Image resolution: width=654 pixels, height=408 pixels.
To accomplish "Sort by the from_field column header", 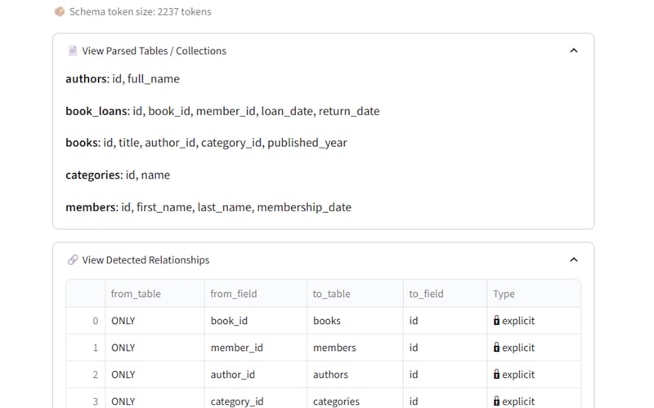I will tap(256, 294).
